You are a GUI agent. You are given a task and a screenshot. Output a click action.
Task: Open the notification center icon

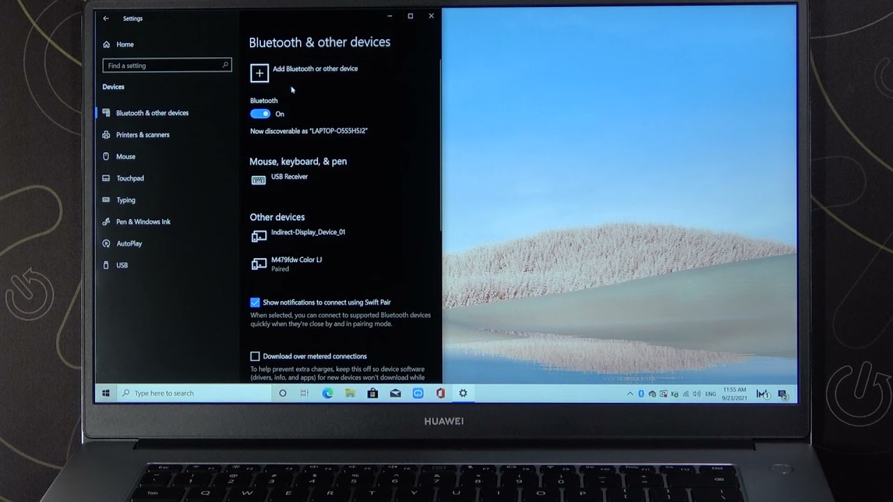(783, 394)
